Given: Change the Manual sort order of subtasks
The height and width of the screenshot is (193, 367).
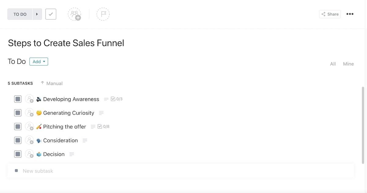Looking at the screenshot, I should [52, 83].
